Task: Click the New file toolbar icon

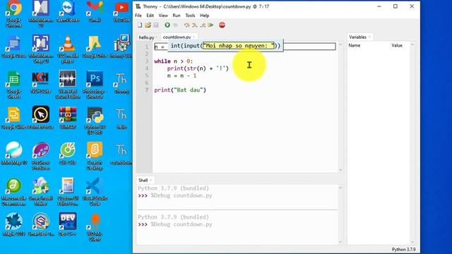Action: 140,25
